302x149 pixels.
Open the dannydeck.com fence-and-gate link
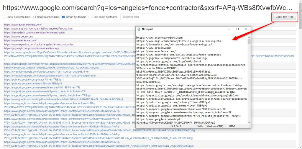point(34,32)
